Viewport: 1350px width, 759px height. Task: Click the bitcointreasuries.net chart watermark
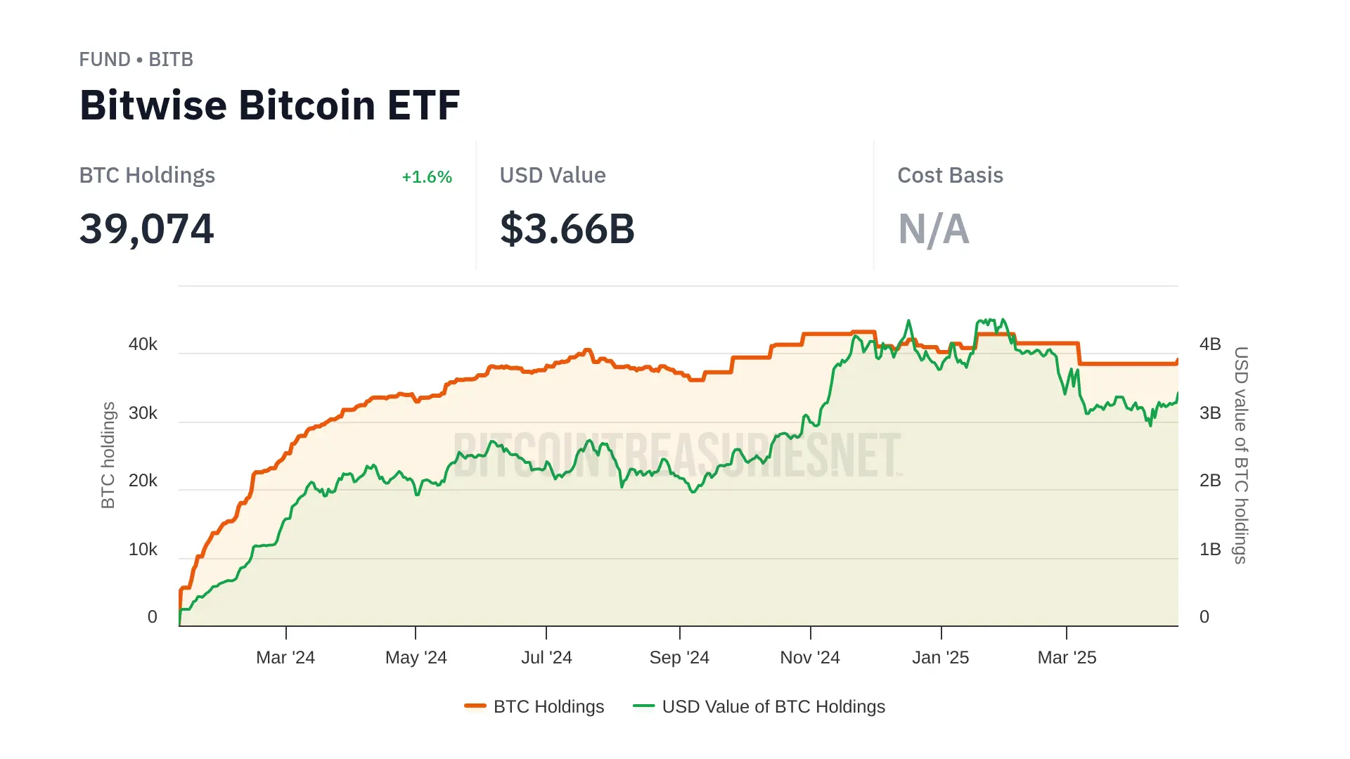pyautogui.click(x=676, y=455)
